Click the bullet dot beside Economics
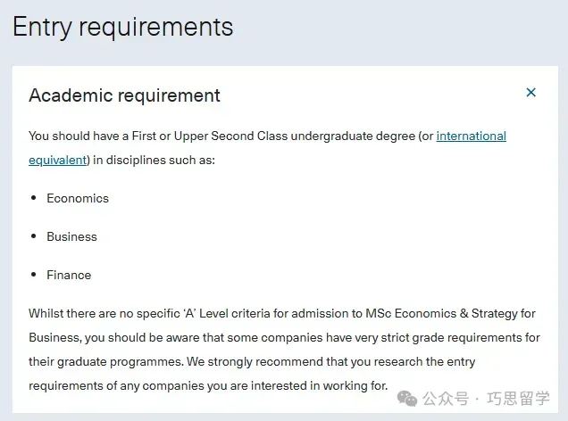Screen dimensions: 568x421 pos(34,198)
